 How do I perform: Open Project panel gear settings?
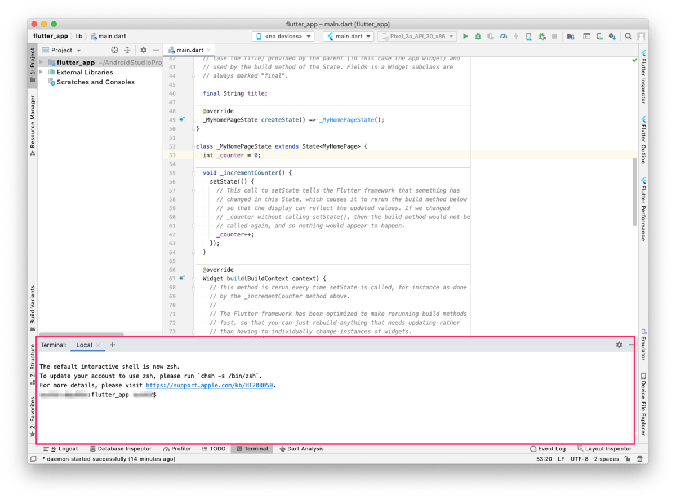(143, 50)
